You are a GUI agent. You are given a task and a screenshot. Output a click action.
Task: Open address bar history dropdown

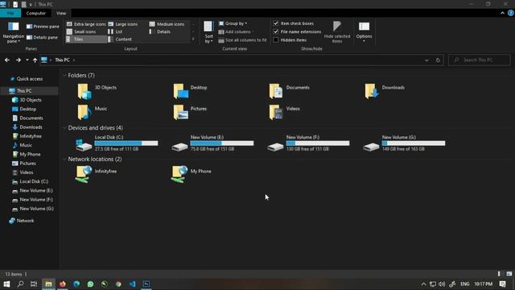coord(426,60)
